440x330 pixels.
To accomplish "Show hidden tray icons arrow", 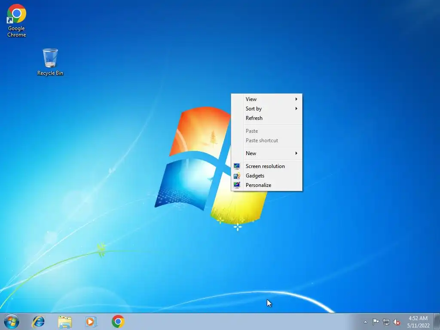I will click(x=365, y=322).
